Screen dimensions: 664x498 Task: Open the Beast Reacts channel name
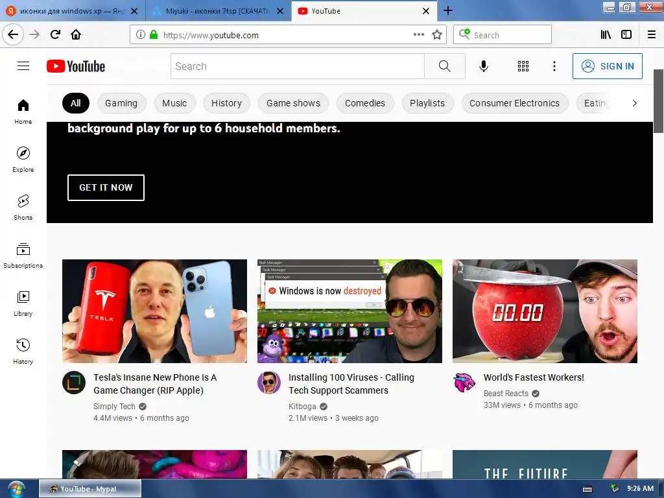pyautogui.click(x=506, y=394)
